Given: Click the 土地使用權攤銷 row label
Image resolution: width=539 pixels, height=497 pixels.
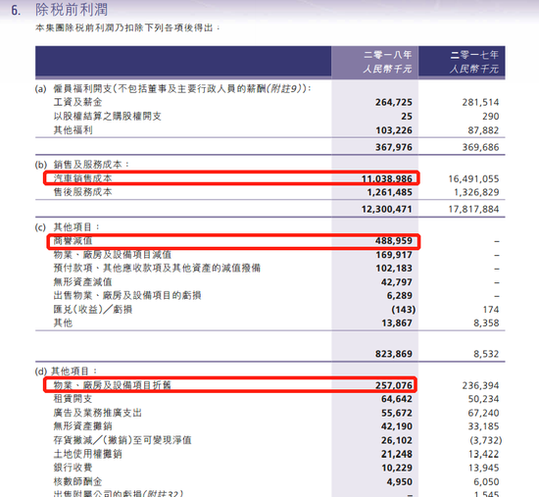Looking at the screenshot, I should coord(87,454).
